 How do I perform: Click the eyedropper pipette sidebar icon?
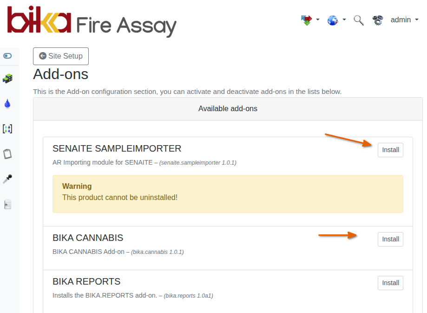coord(7,179)
